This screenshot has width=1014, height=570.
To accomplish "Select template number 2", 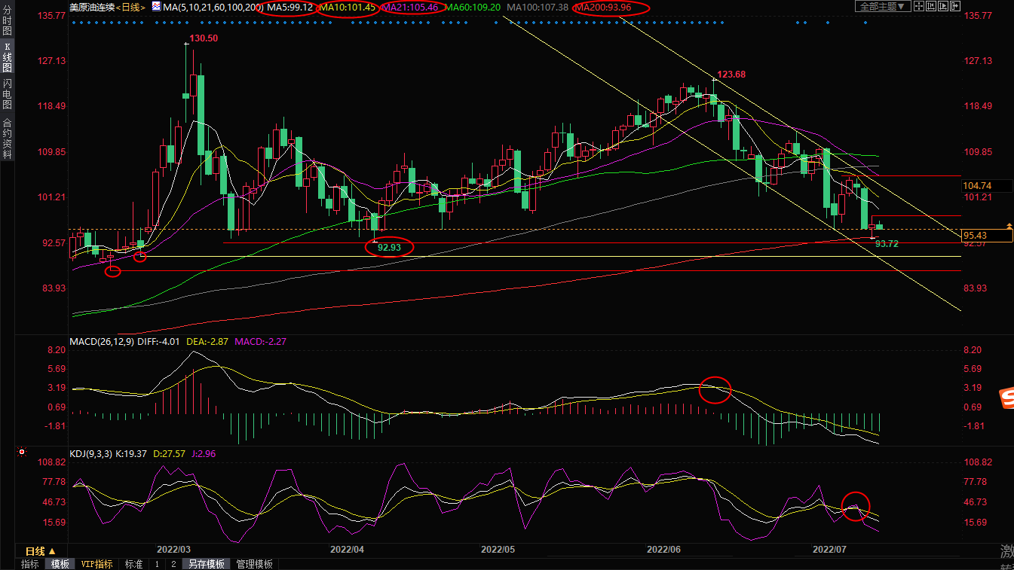I will (173, 564).
